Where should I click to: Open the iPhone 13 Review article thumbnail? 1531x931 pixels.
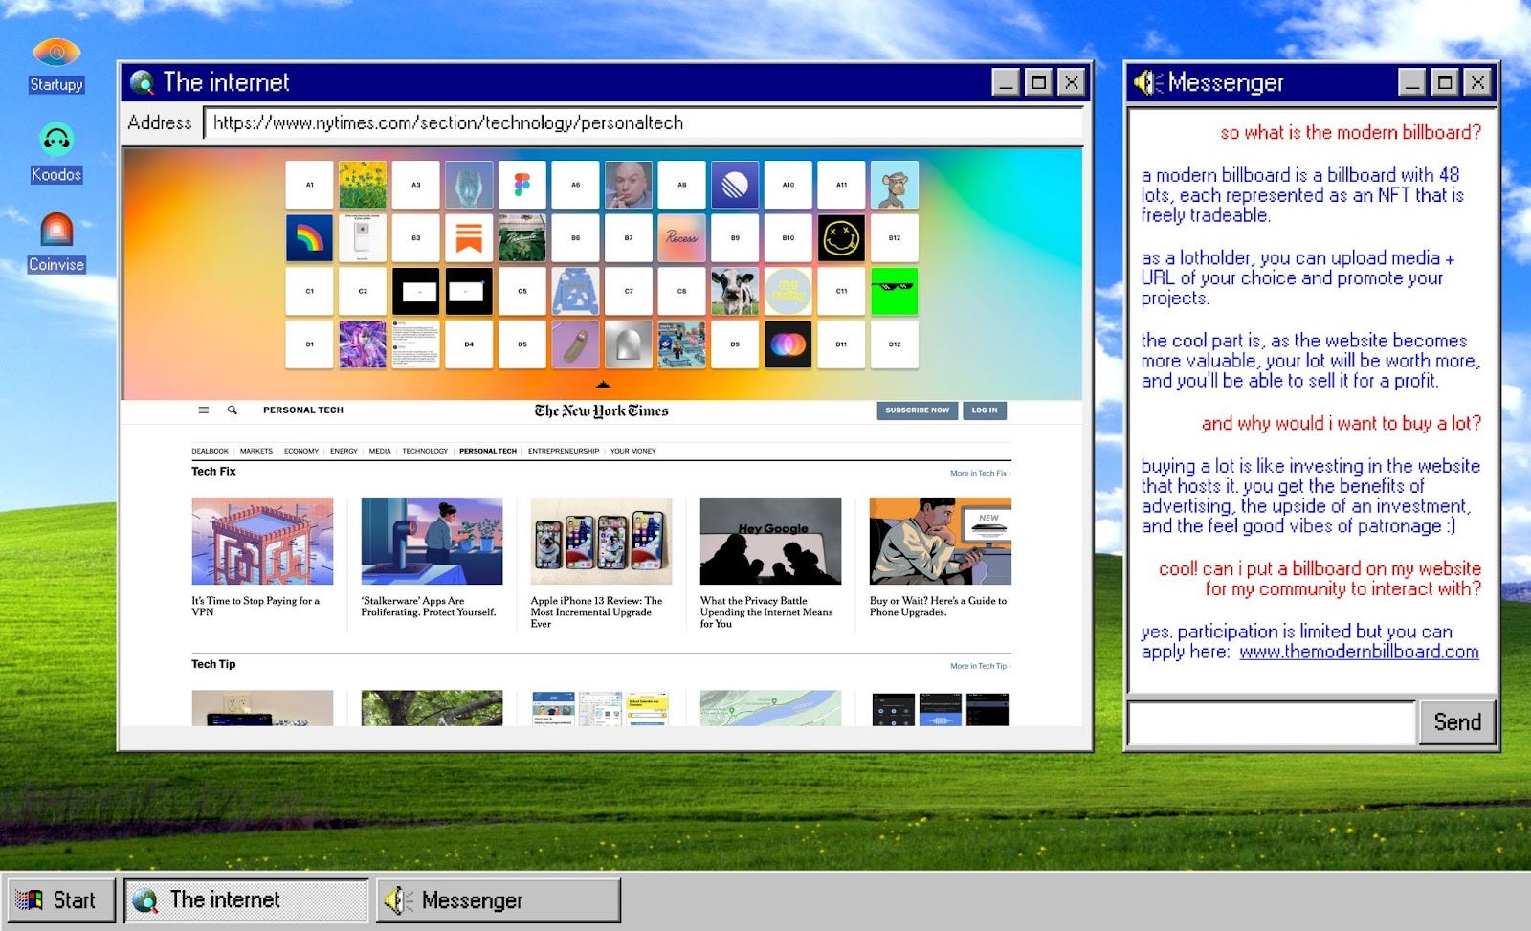(x=601, y=541)
